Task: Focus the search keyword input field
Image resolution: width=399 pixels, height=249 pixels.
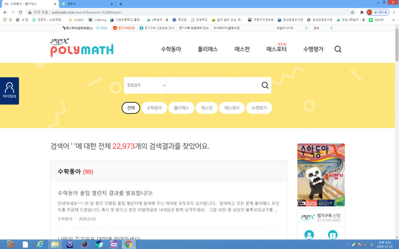Action: pyautogui.click(x=213, y=85)
